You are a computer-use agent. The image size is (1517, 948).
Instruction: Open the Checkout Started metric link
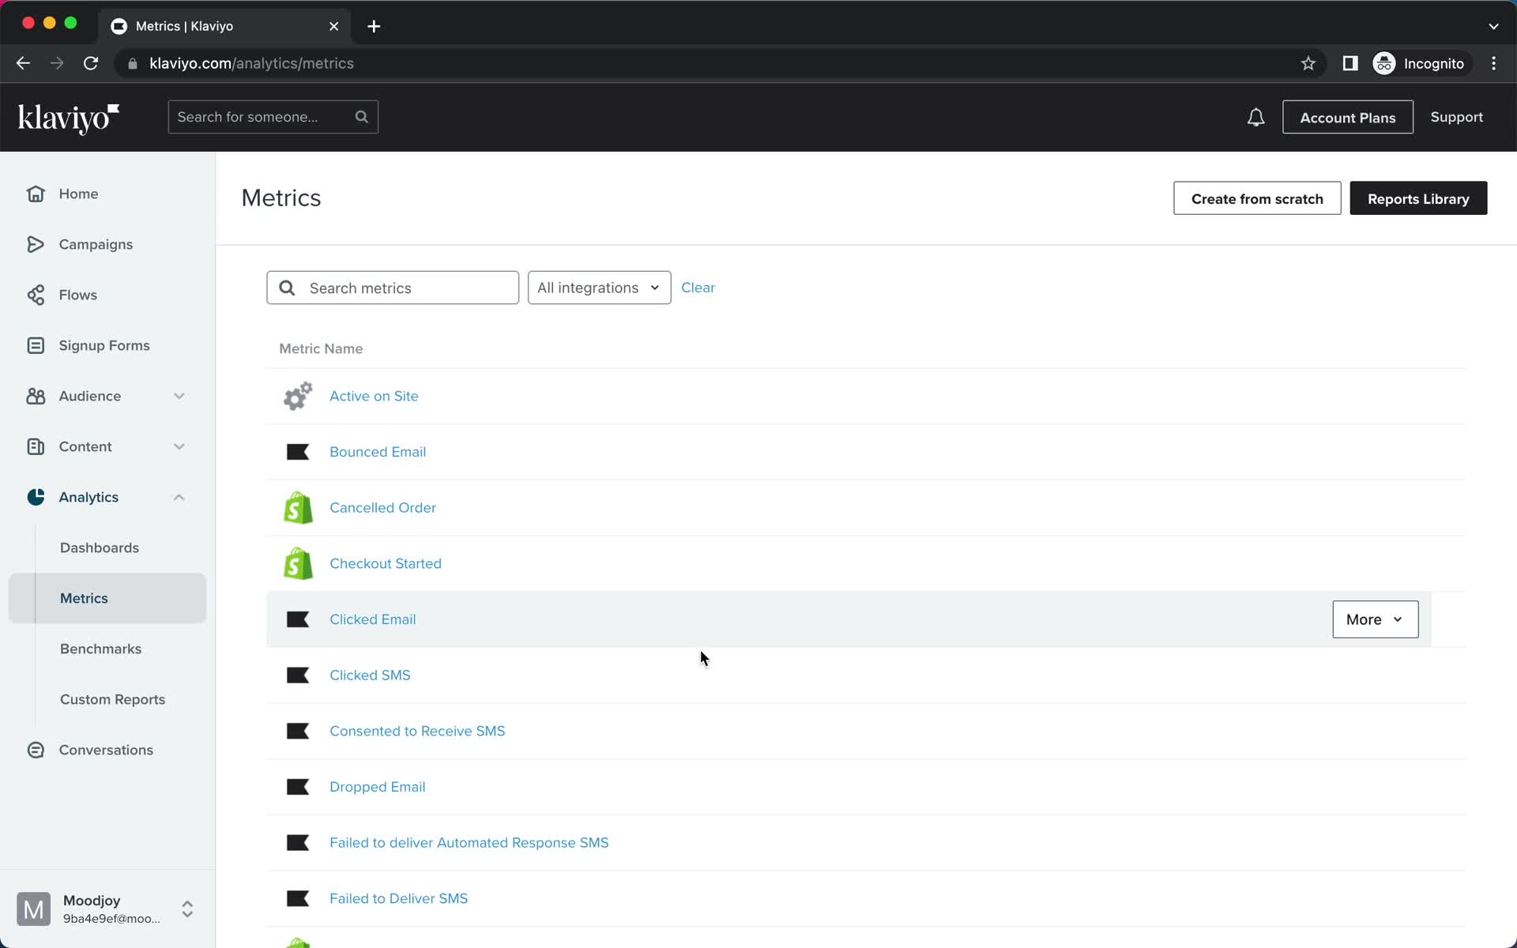tap(386, 563)
